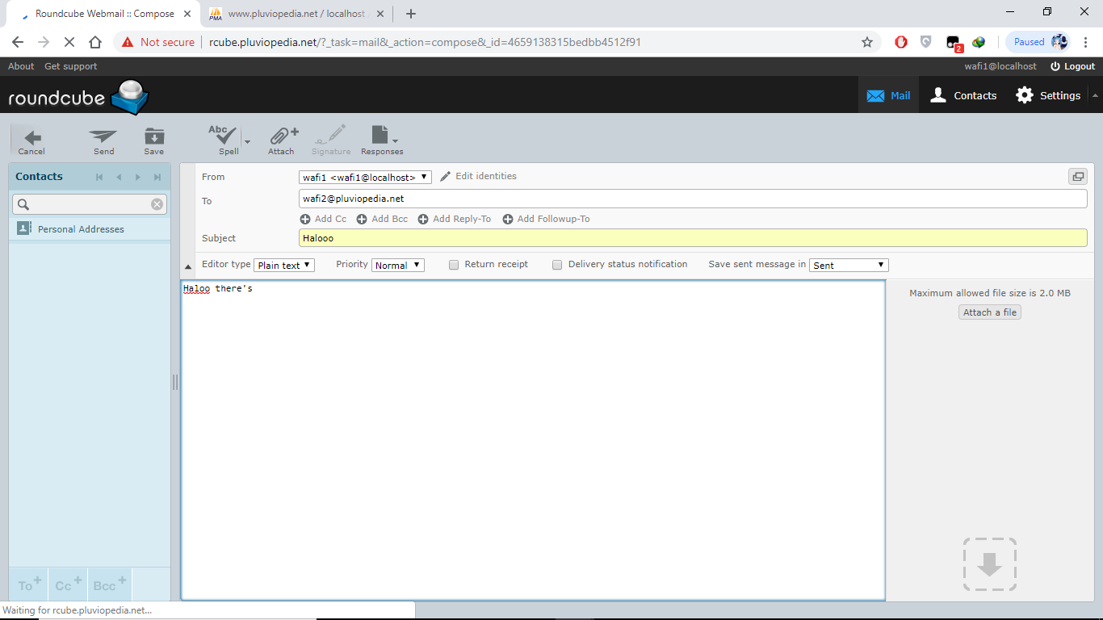Click Get support link
1103x620 pixels.
[70, 66]
